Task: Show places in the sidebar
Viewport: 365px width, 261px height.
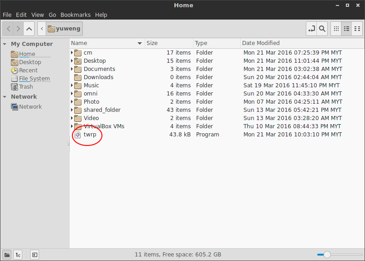Action: [7, 255]
